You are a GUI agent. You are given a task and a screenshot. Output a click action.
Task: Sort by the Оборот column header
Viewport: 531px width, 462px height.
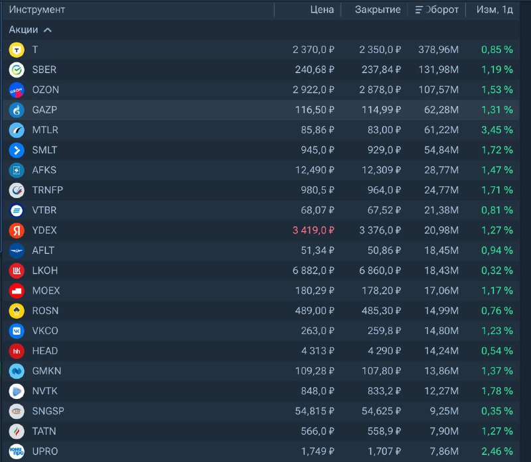(442, 9)
